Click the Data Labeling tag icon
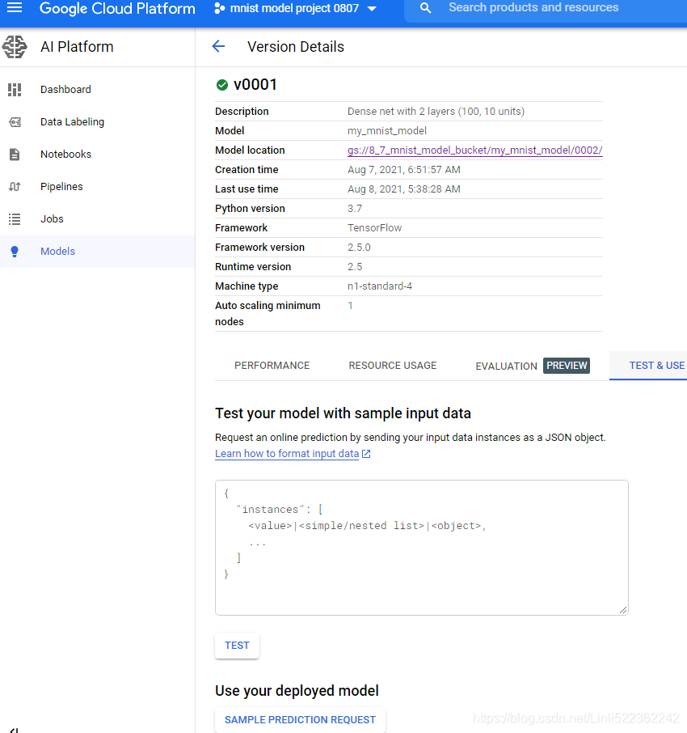Image resolution: width=687 pixels, height=733 pixels. (15, 122)
